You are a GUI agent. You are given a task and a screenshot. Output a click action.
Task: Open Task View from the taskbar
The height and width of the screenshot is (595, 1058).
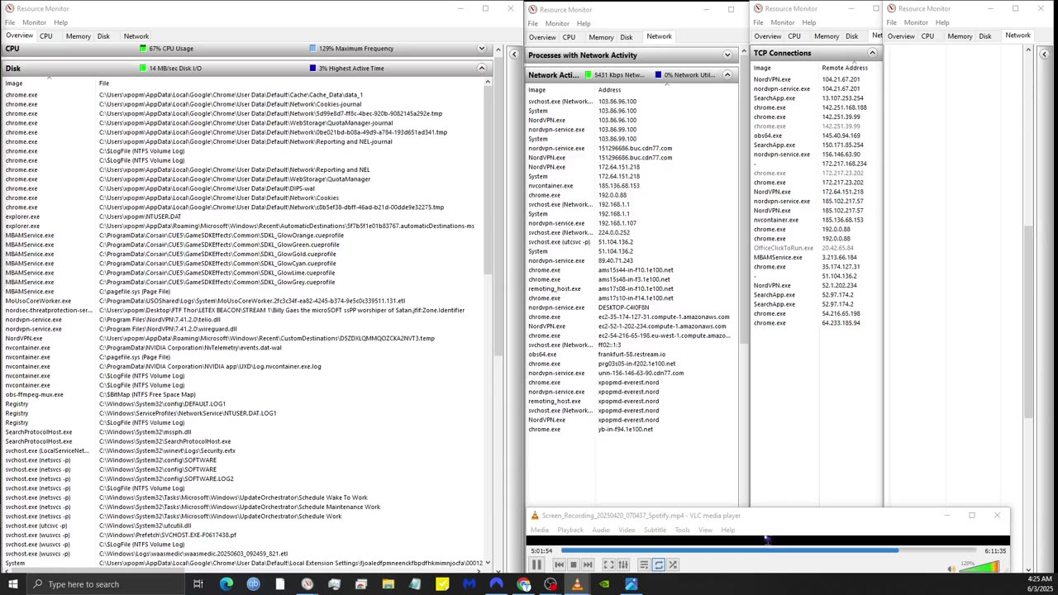(198, 584)
